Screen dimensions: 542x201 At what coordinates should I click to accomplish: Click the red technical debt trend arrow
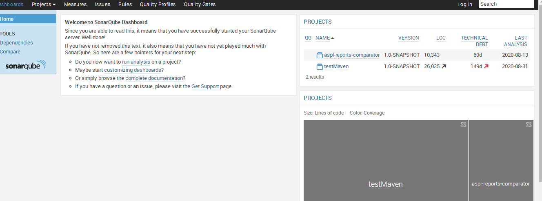[486, 66]
